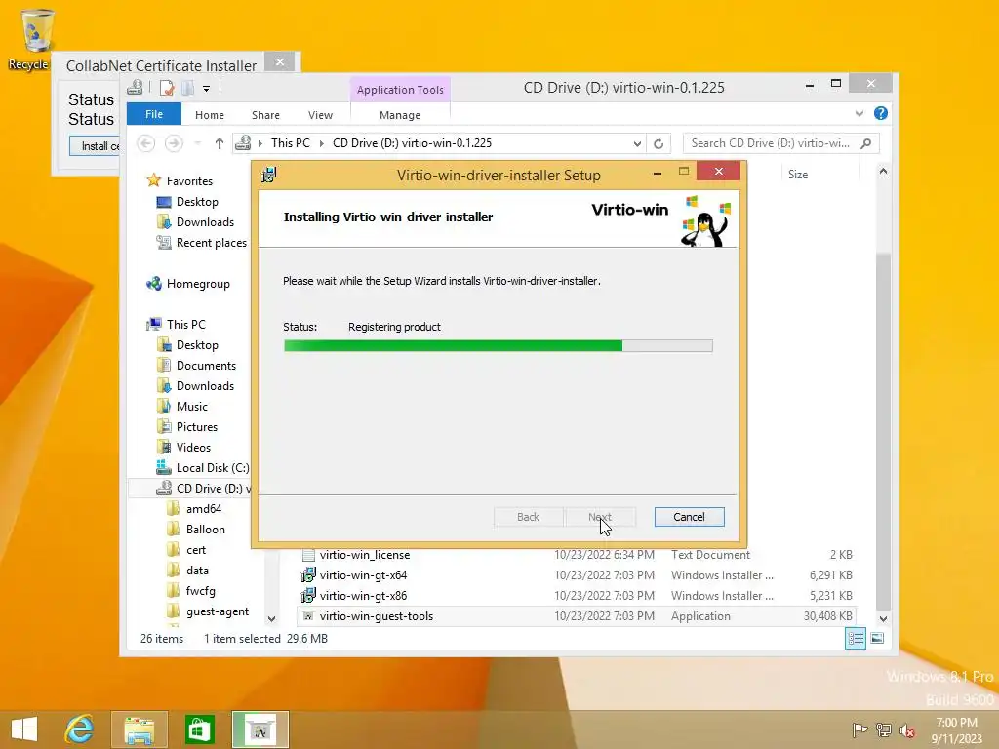Launch Internet Explorer from taskbar
This screenshot has height=749, width=999.
coord(80,729)
